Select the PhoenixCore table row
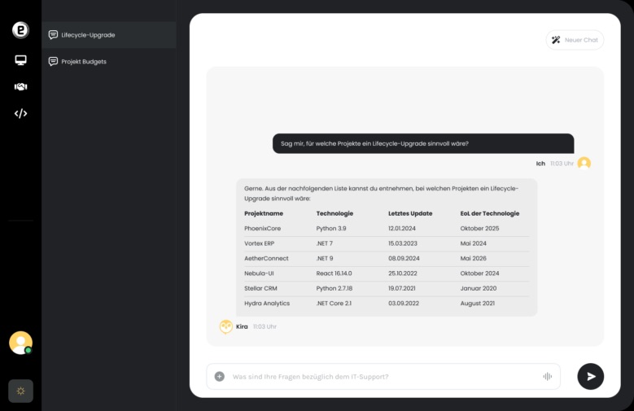The height and width of the screenshot is (411, 634). [386, 229]
